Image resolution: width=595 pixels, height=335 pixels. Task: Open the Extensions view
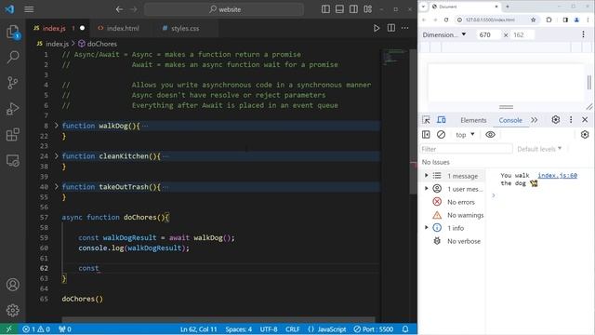tap(12, 134)
